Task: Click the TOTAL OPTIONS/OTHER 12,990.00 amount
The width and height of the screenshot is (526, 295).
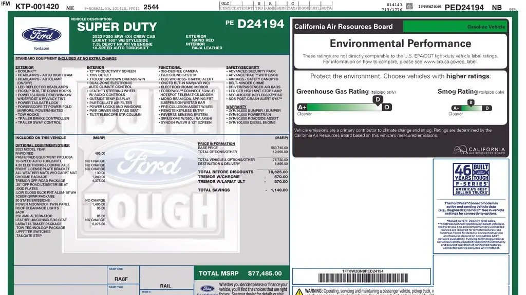Action: click(x=280, y=152)
